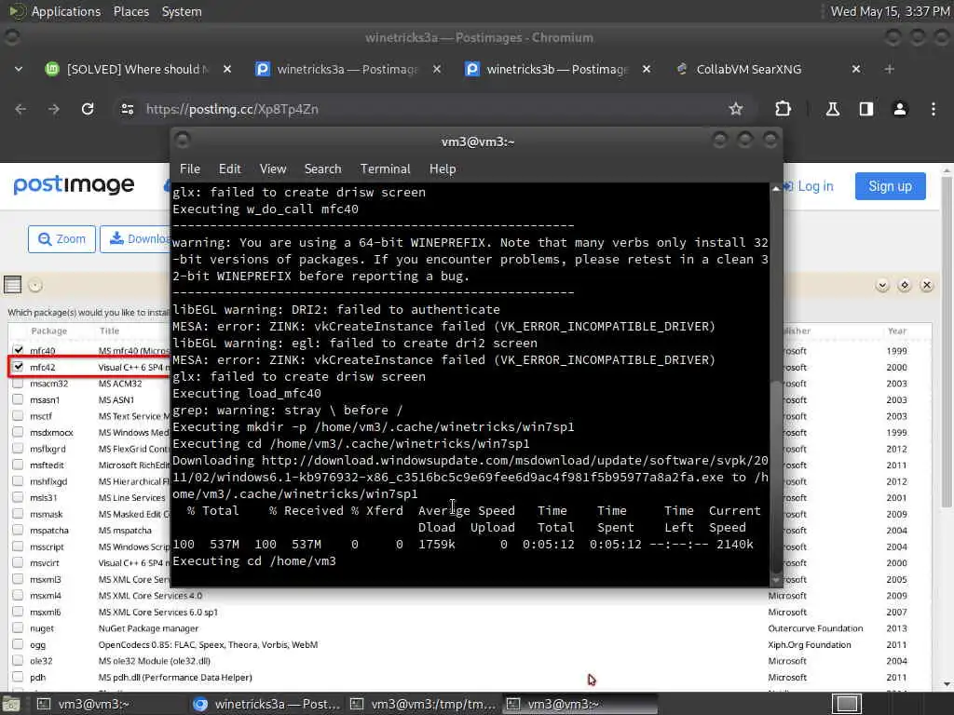Image resolution: width=954 pixels, height=715 pixels.
Task: Check the msflxgrd checkbox
Action: [19, 449]
